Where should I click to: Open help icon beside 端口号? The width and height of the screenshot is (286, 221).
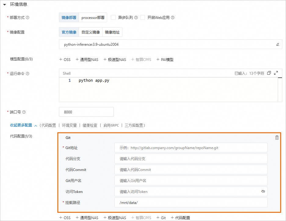[24, 112]
